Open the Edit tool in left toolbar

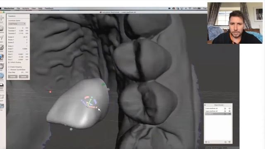tap(2, 67)
